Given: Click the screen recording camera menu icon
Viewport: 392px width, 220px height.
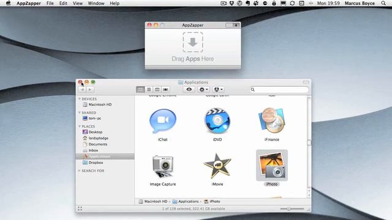Looking at the screenshot, I should (x=224, y=3).
